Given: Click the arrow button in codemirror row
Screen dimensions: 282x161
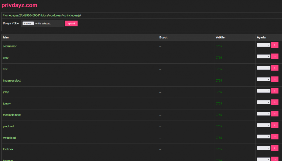Looking at the screenshot, I should click(275, 45).
